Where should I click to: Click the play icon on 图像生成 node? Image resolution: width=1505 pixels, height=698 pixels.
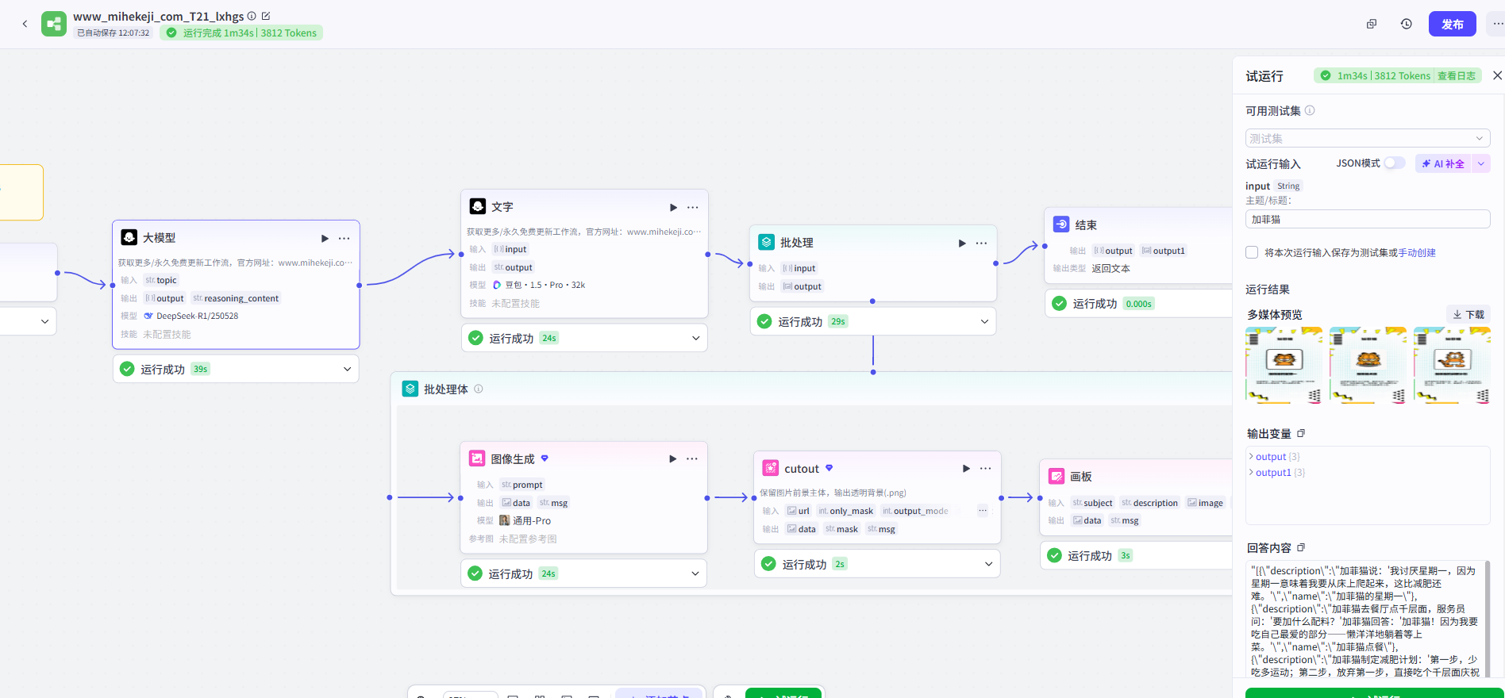coord(673,458)
